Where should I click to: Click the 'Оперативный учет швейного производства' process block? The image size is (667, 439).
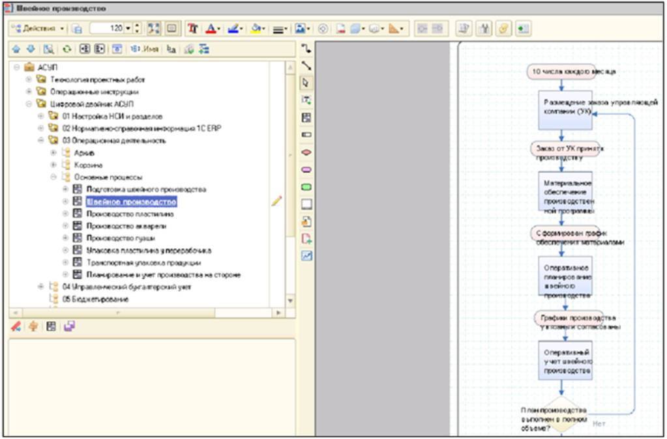(x=566, y=360)
